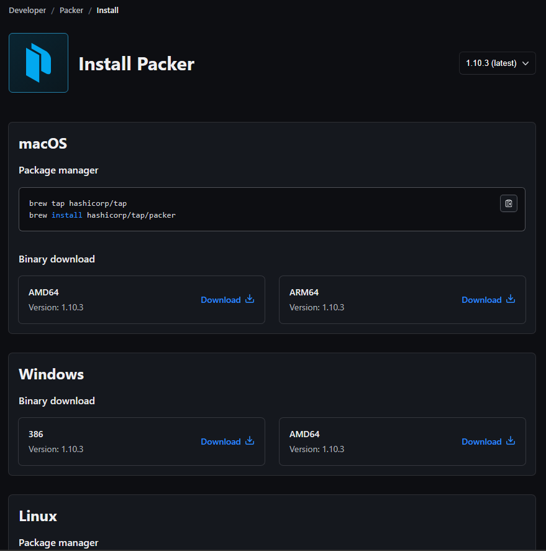546x551 pixels.
Task: Click the Packer logo icon
Action: (x=39, y=63)
